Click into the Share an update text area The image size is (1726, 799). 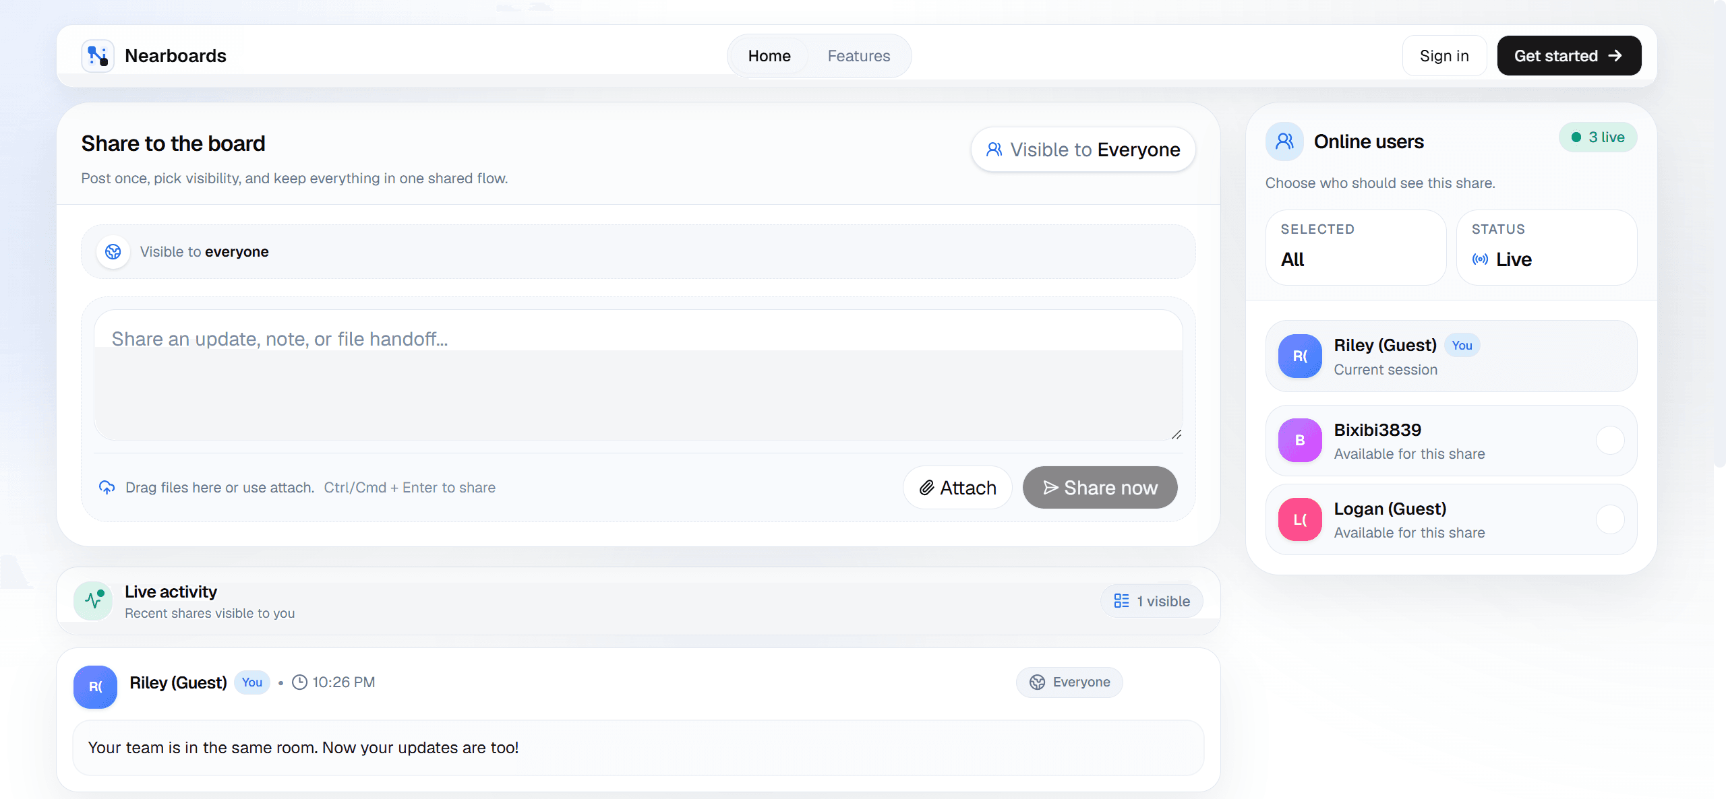[638, 375]
